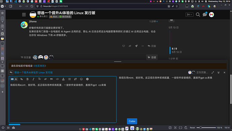
Task: Close the reply composer
Action: click(225, 72)
